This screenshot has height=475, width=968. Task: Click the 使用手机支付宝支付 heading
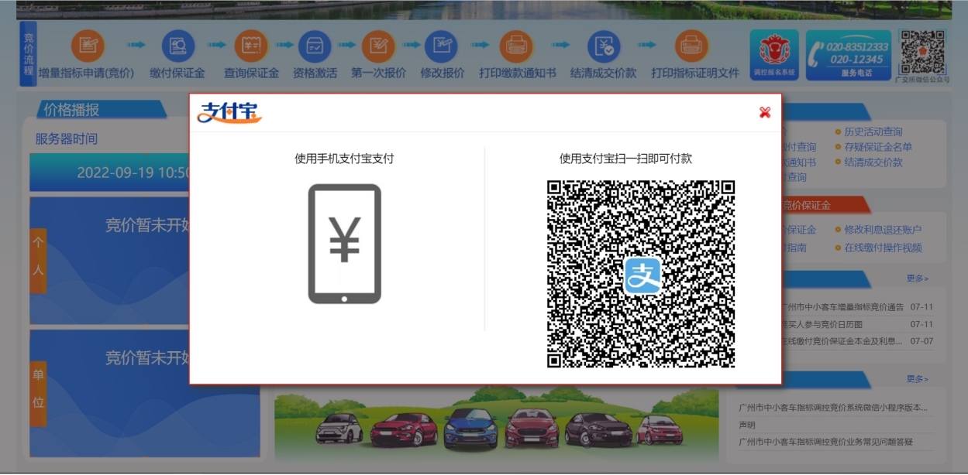(344, 159)
